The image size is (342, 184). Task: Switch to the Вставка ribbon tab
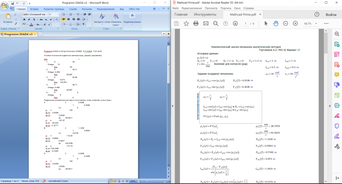click(34, 9)
